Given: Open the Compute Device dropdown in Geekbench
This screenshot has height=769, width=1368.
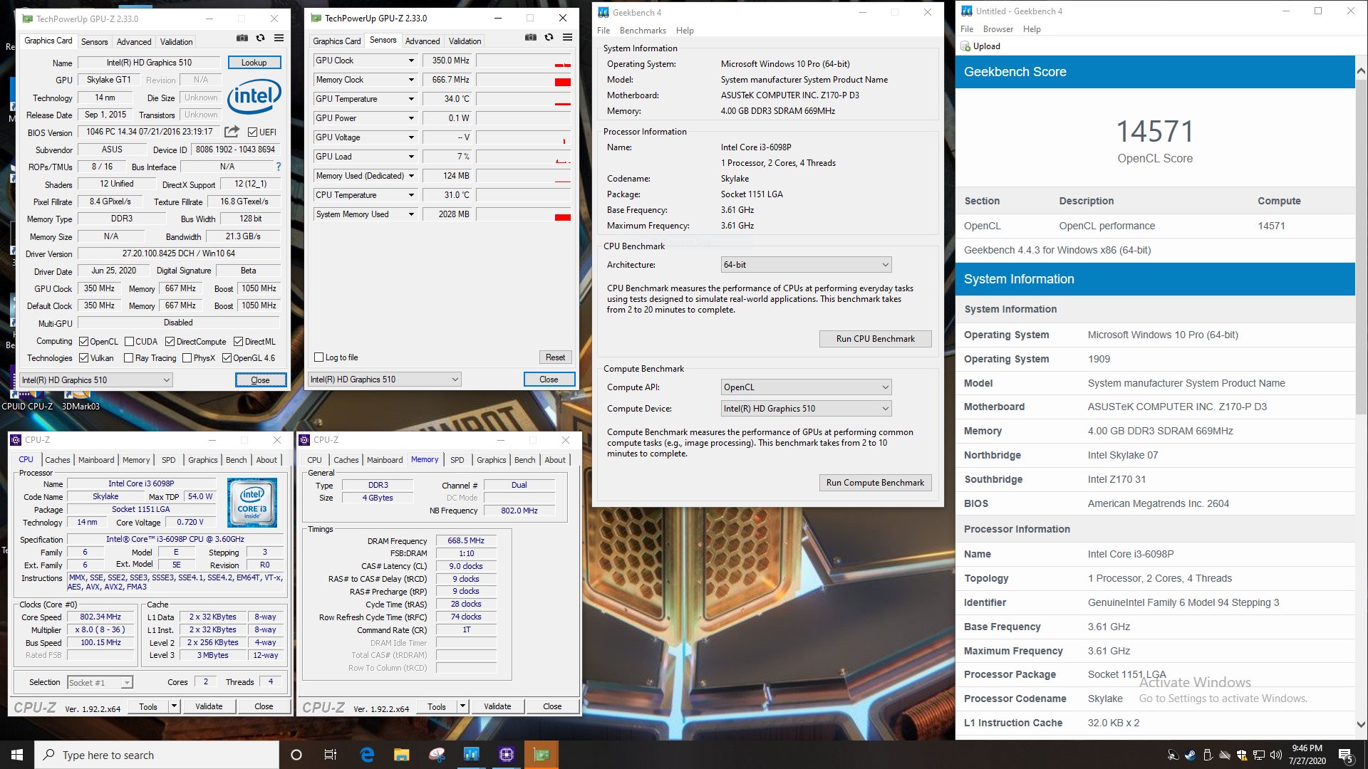Looking at the screenshot, I should 807,409.
